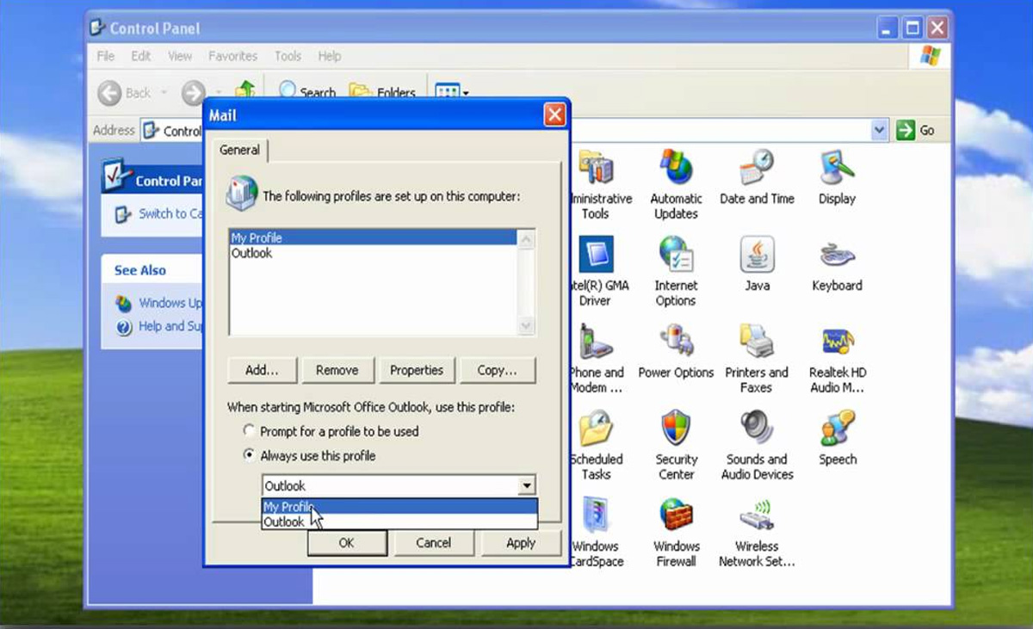Open Sounds and Audio Devices icon

pyautogui.click(x=757, y=429)
